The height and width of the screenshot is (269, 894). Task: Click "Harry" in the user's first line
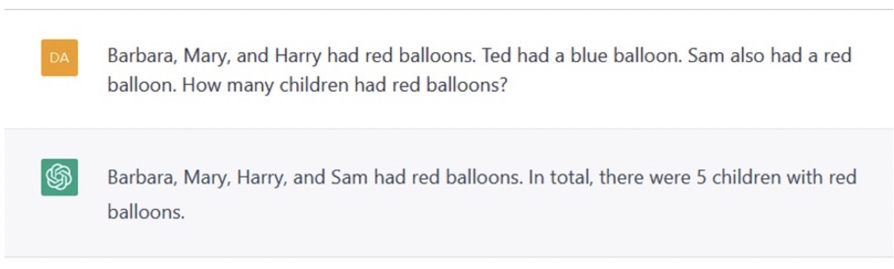pyautogui.click(x=298, y=56)
